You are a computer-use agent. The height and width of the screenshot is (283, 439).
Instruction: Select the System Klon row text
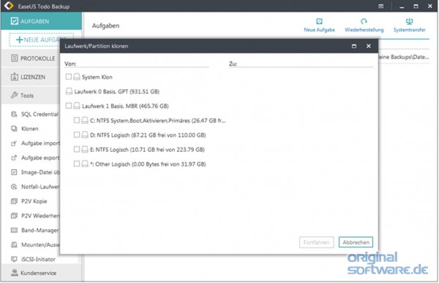(x=97, y=77)
